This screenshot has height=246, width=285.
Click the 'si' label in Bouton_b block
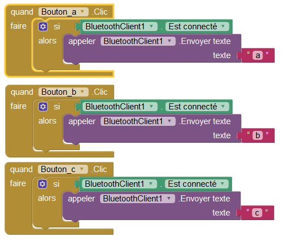(57, 107)
